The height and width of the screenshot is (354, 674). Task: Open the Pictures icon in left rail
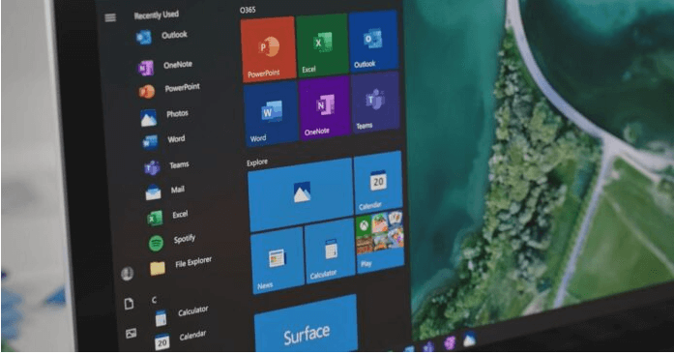pyautogui.click(x=132, y=334)
